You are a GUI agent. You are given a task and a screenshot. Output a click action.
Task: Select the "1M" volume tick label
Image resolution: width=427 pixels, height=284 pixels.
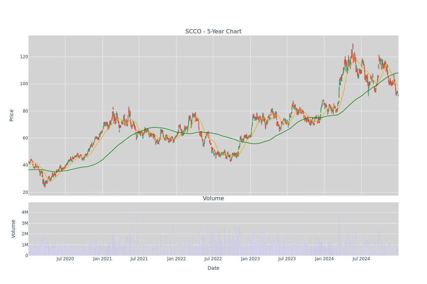pos(25,245)
